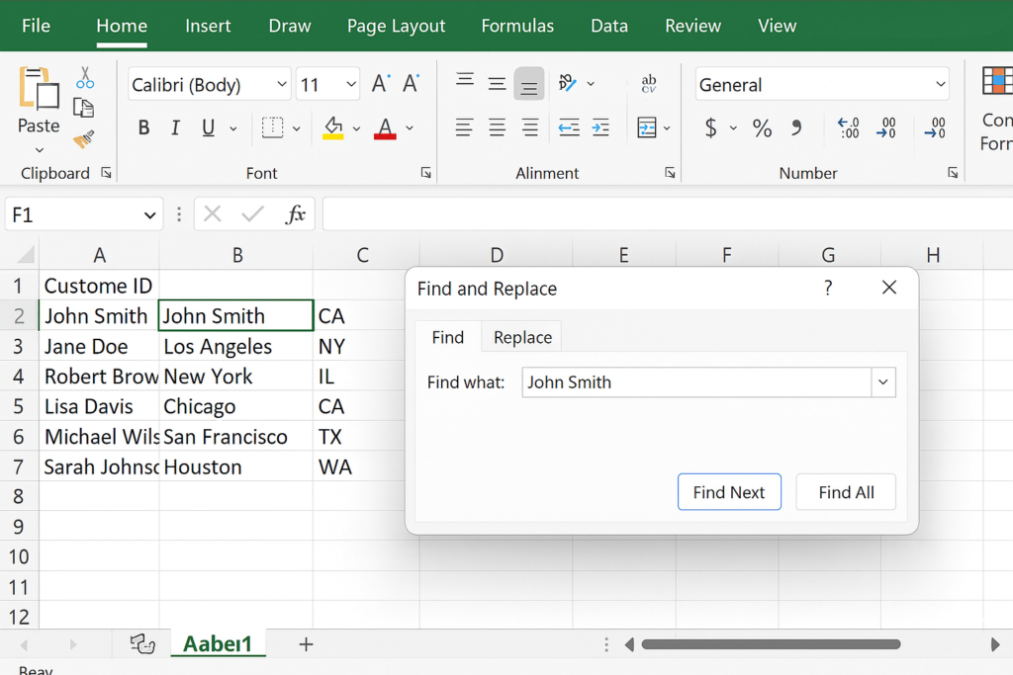Click the Percent Style icon

[762, 127]
